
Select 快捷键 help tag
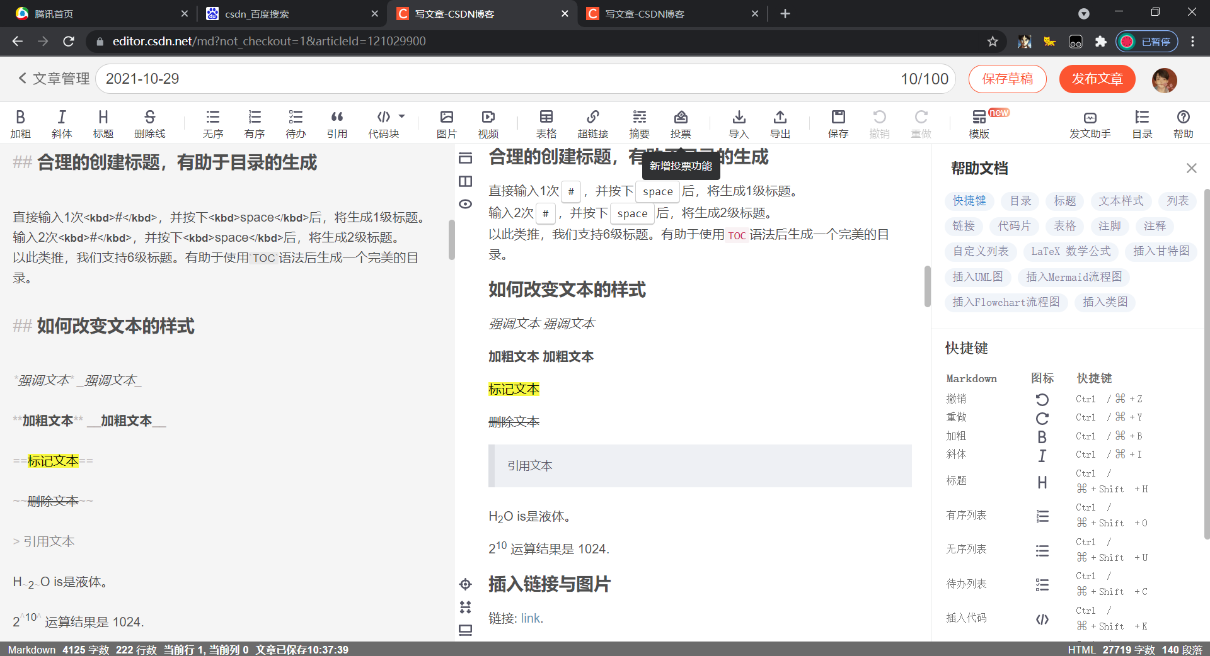(969, 201)
